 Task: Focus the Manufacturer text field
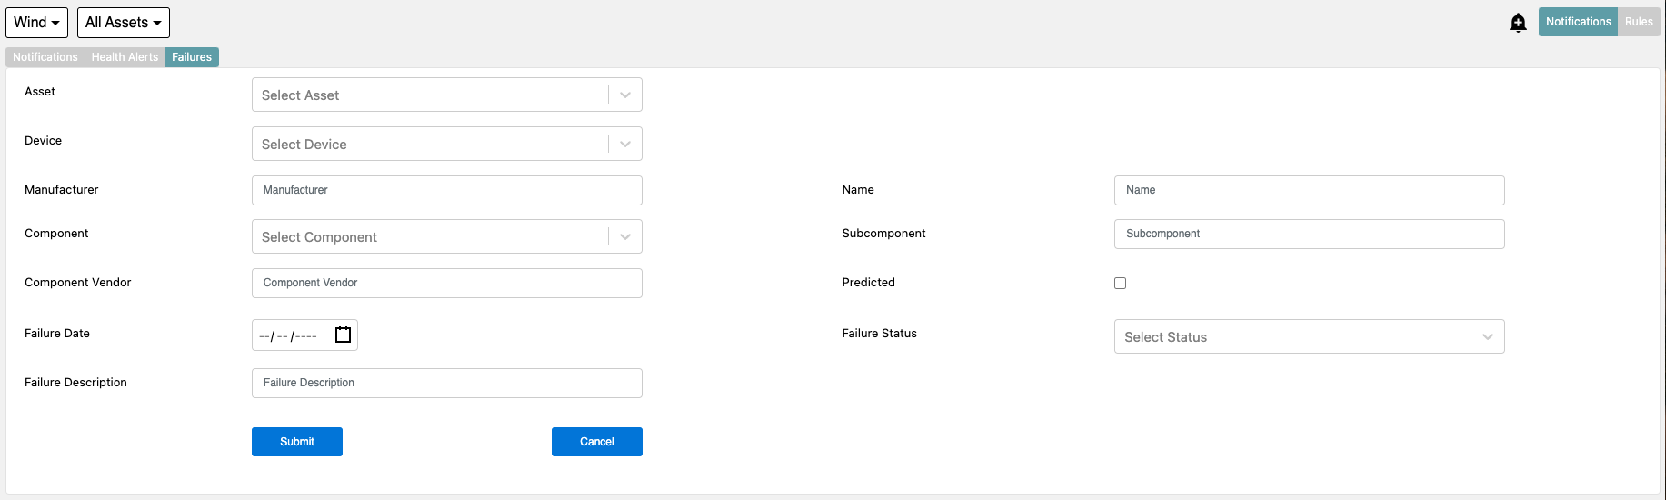[x=447, y=190]
